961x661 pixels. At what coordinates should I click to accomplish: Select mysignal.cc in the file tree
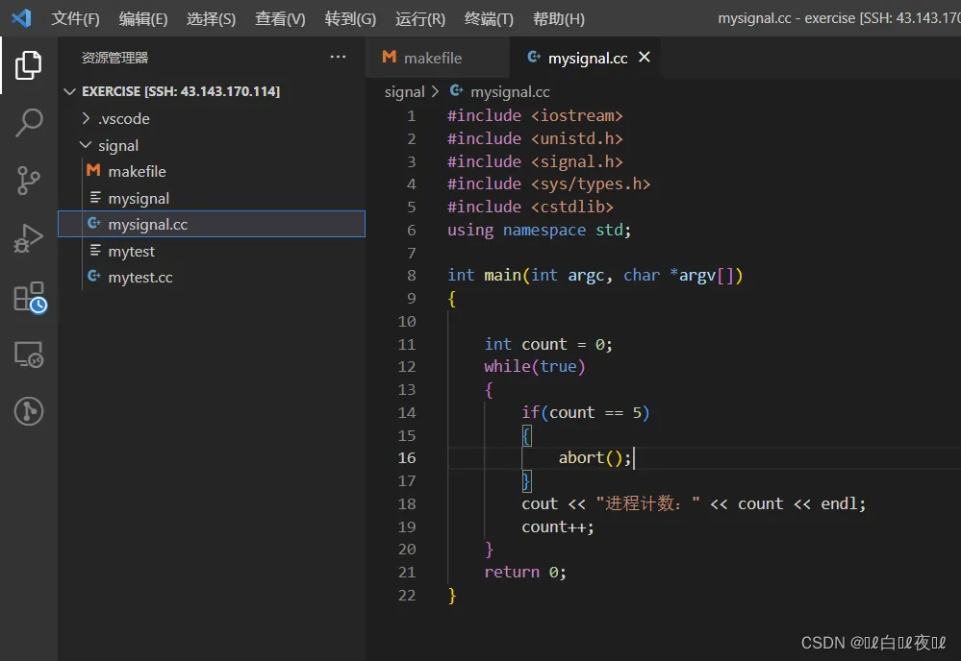click(212, 224)
